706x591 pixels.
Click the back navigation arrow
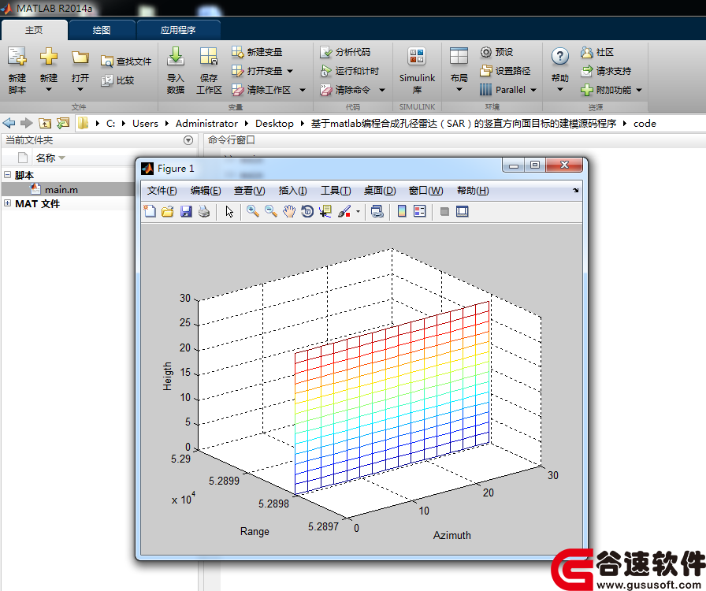point(9,123)
